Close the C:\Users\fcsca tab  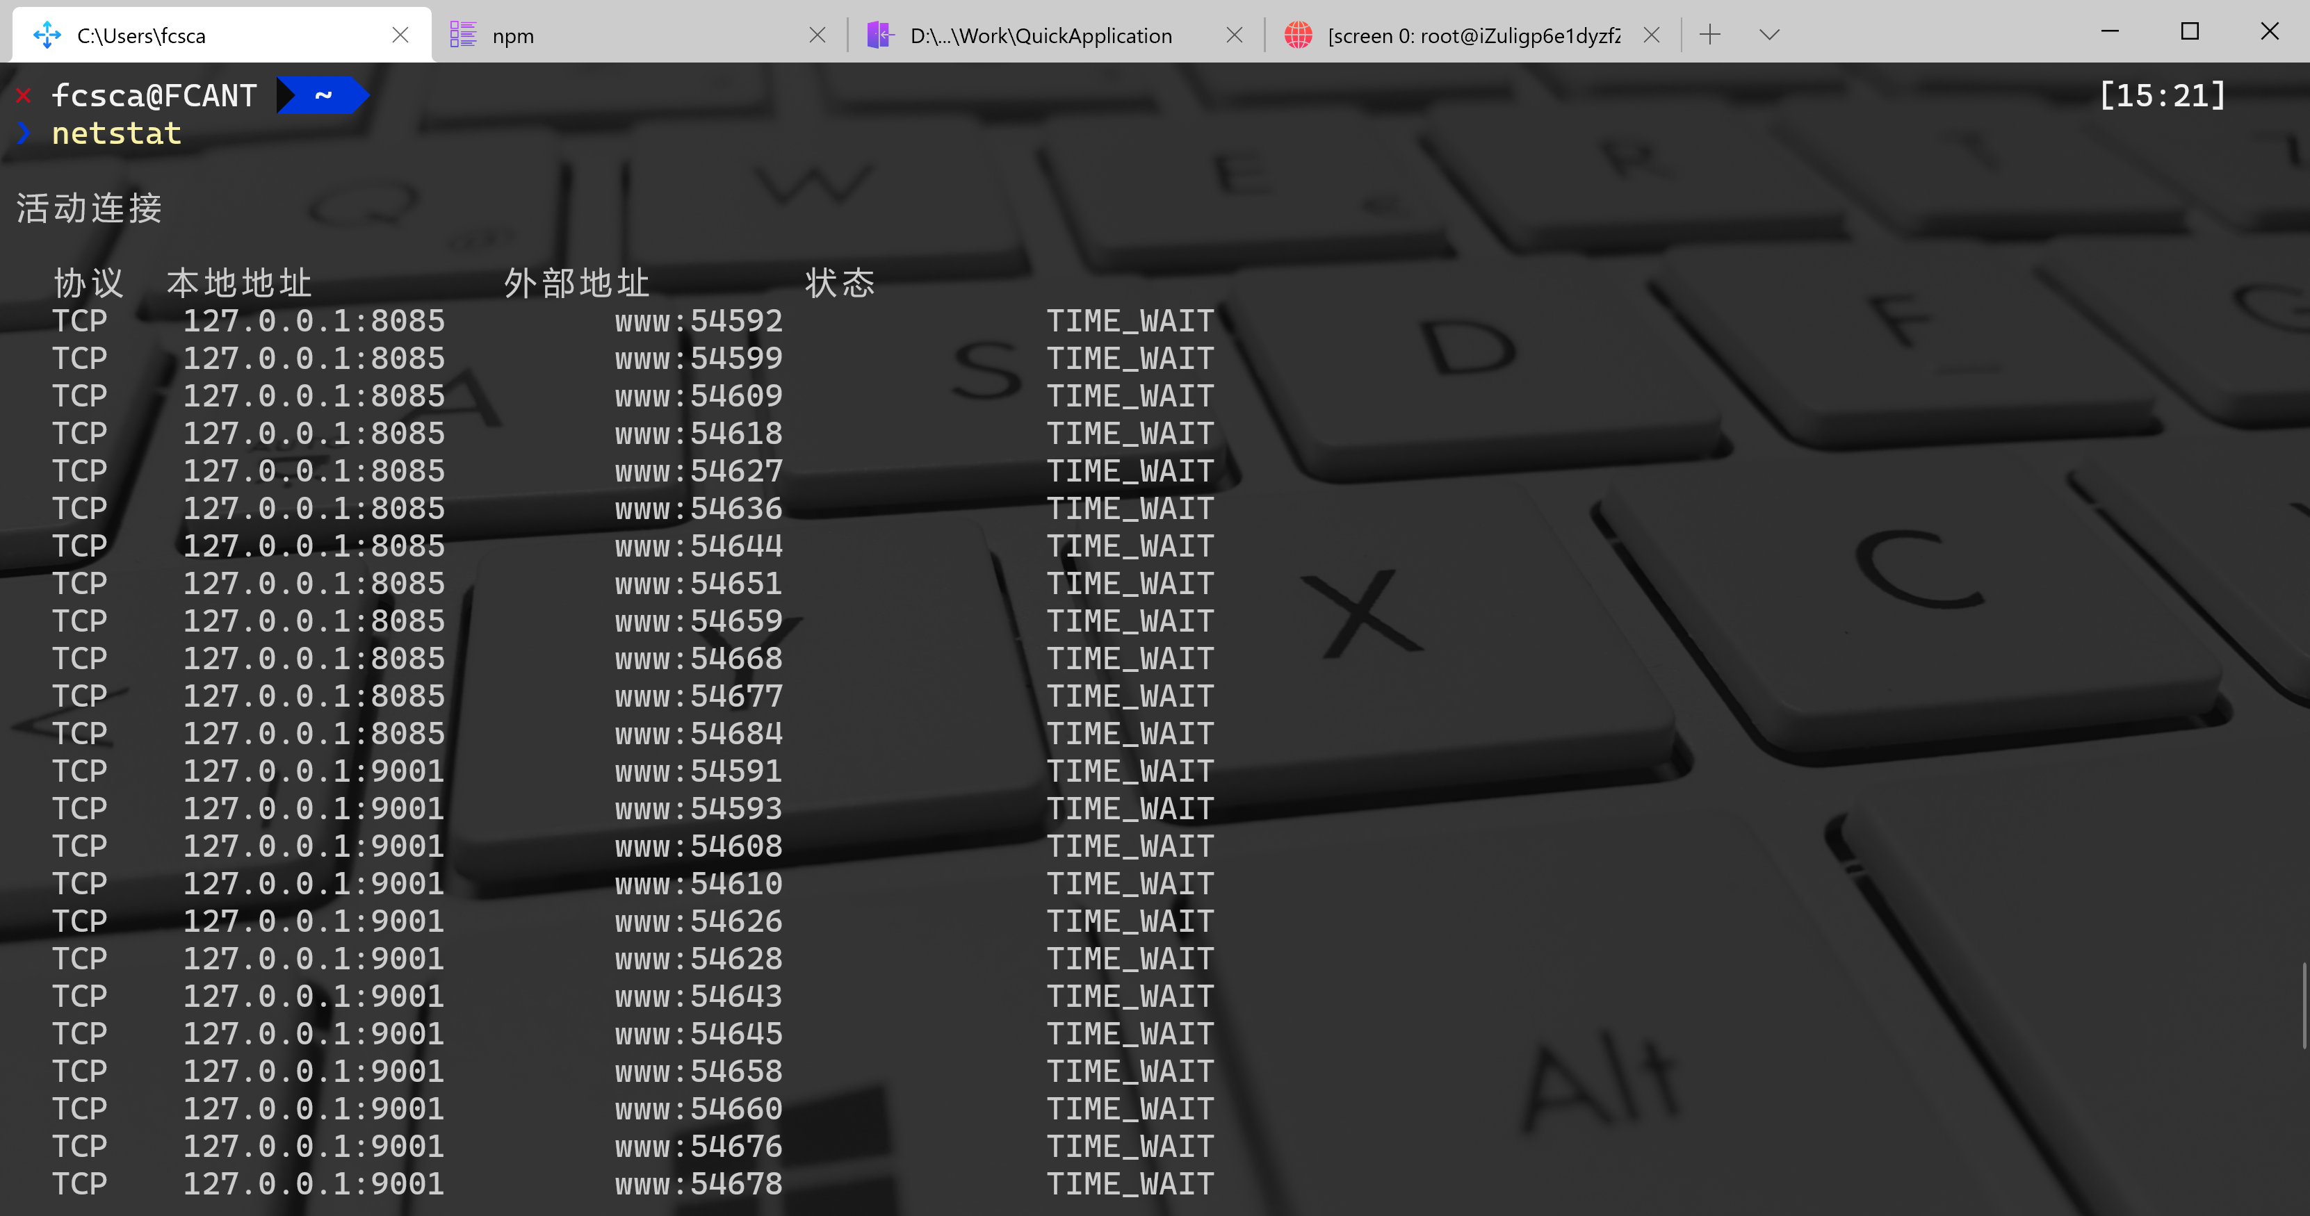(400, 35)
